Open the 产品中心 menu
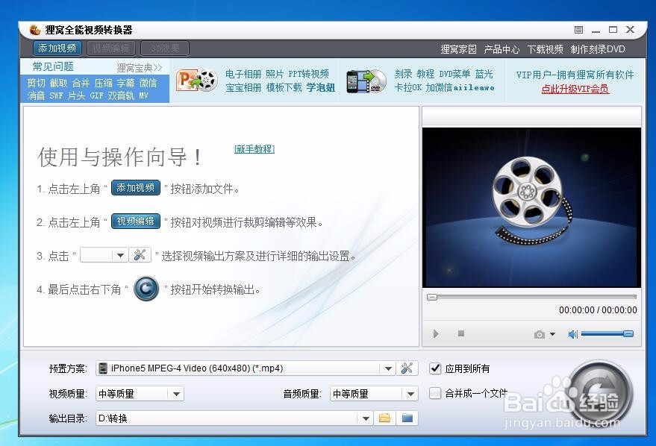Viewport: 656px width, 446px height. pos(502,49)
